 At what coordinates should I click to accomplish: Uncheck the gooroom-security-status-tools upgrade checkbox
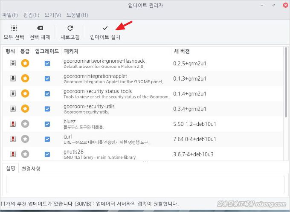[47, 94]
